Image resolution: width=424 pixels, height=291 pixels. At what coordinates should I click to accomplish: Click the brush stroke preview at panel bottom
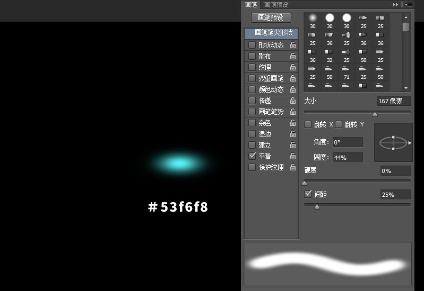click(x=328, y=263)
